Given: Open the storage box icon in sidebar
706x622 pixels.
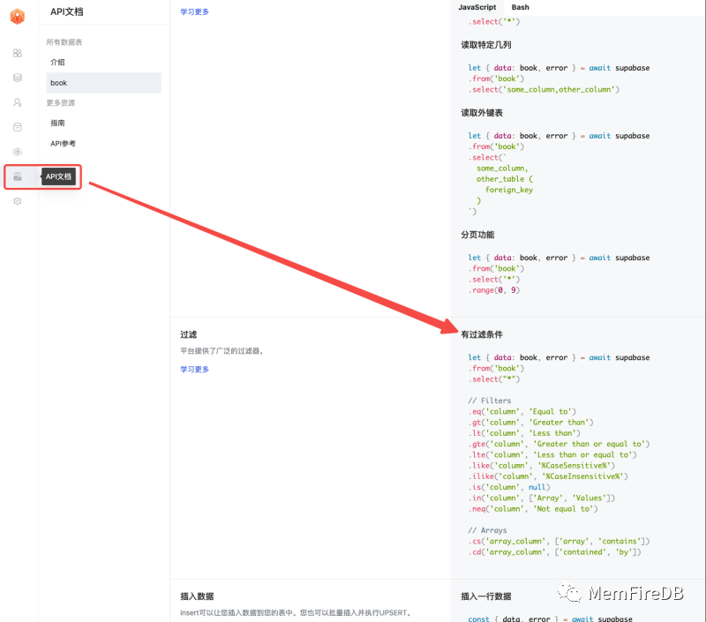Looking at the screenshot, I should click(x=17, y=127).
